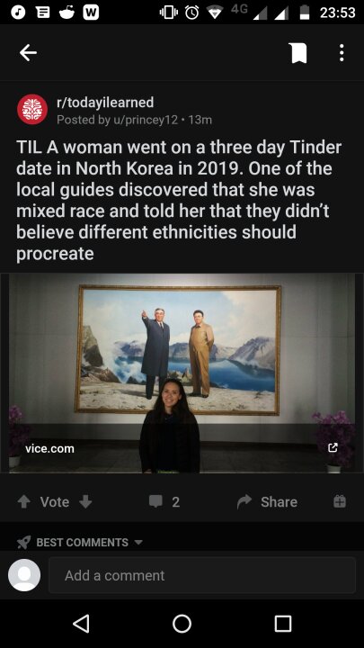Visit the r/todayilearned subreddit name

point(105,102)
